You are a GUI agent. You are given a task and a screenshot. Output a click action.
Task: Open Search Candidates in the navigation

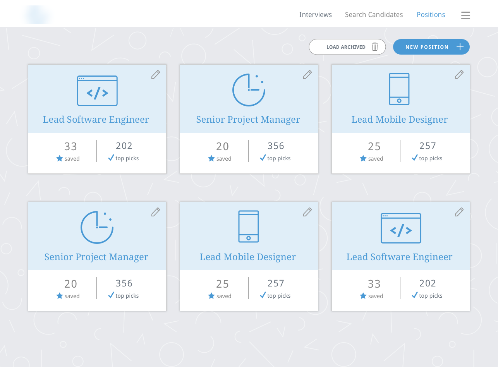click(374, 15)
